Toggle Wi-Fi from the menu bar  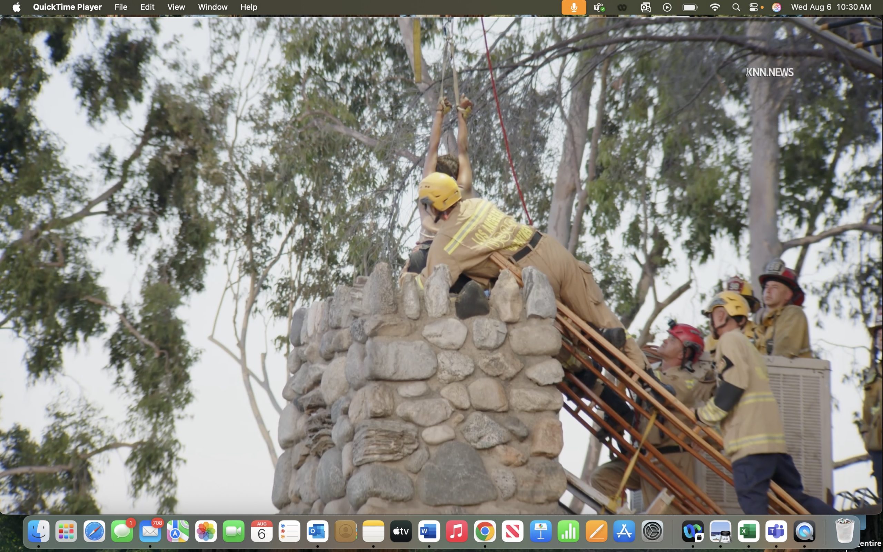click(715, 7)
